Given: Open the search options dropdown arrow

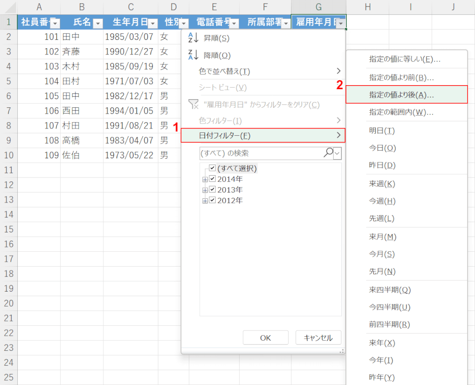Looking at the screenshot, I should (337, 154).
